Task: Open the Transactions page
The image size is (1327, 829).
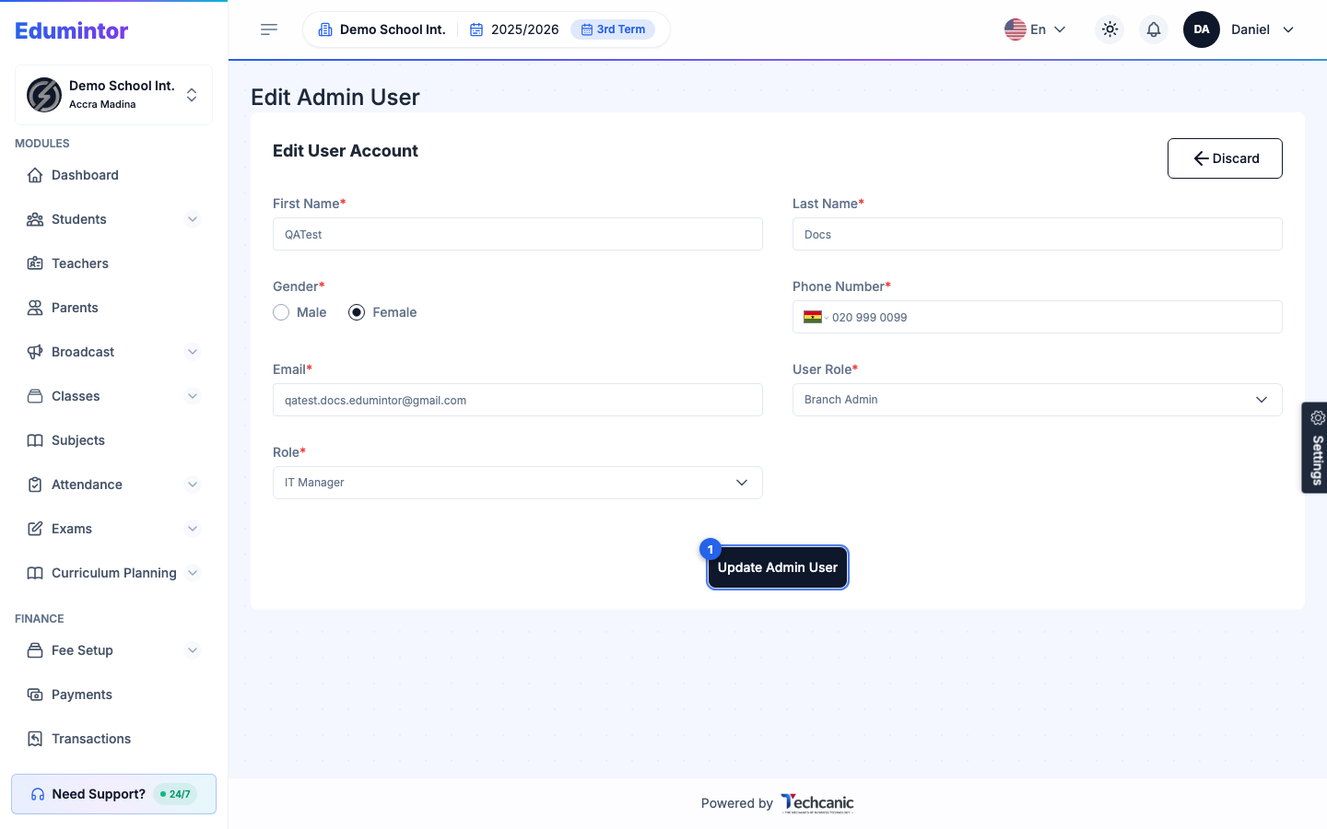Action: [x=113, y=739]
